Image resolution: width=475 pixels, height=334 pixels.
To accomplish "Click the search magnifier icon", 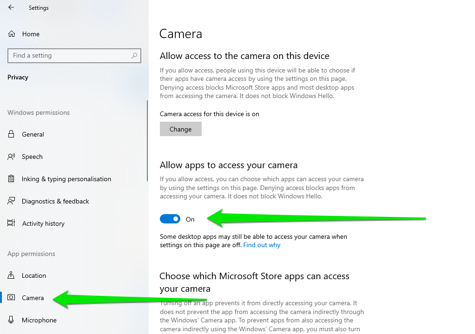I will coord(134,56).
